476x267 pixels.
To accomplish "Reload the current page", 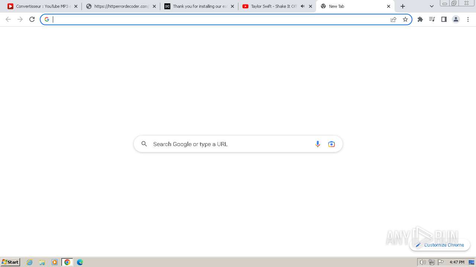I will pos(32,19).
